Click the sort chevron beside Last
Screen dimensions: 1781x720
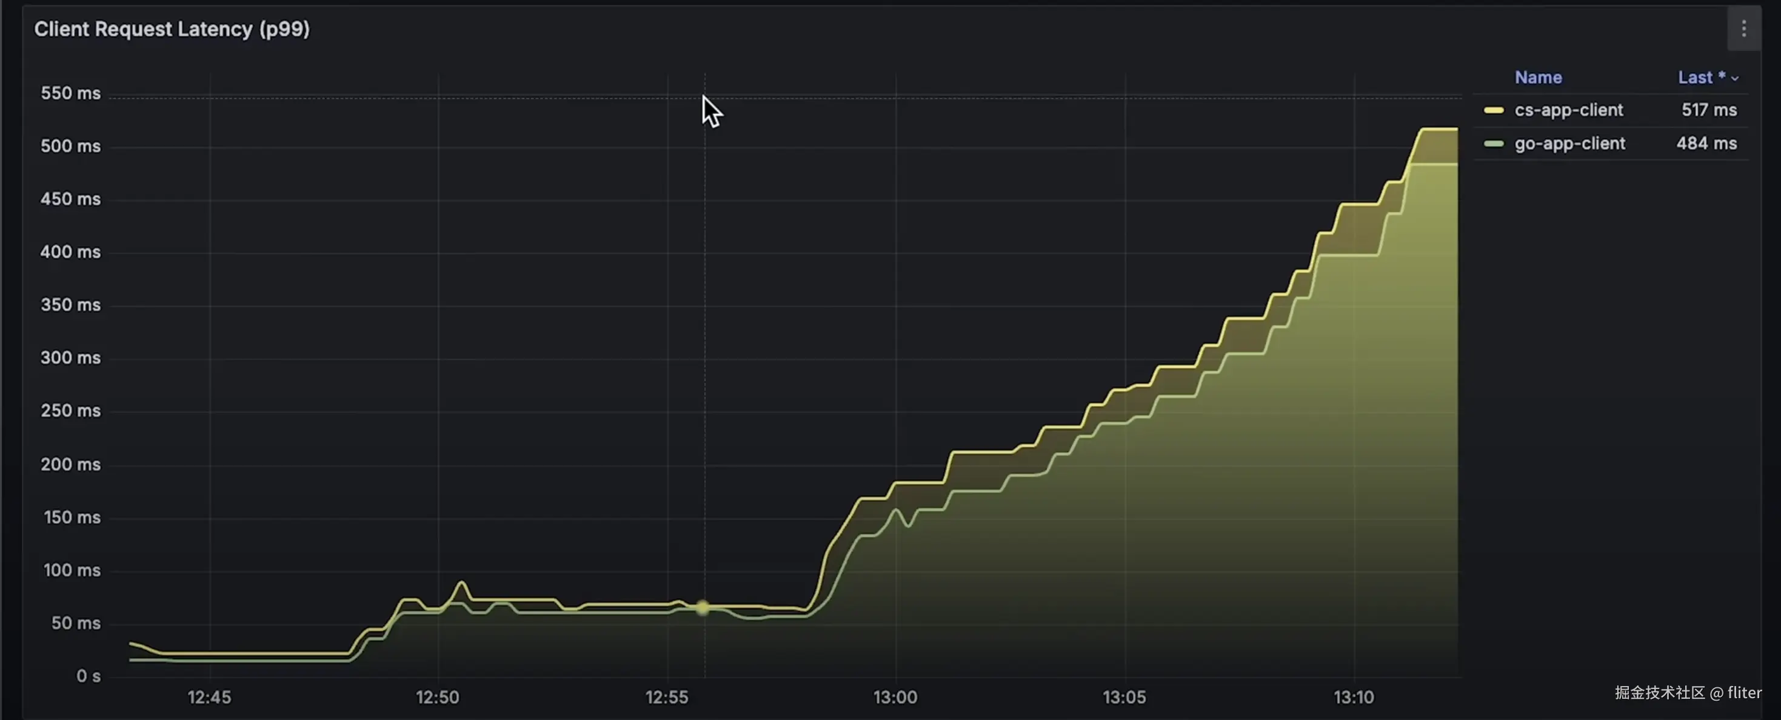click(1735, 79)
